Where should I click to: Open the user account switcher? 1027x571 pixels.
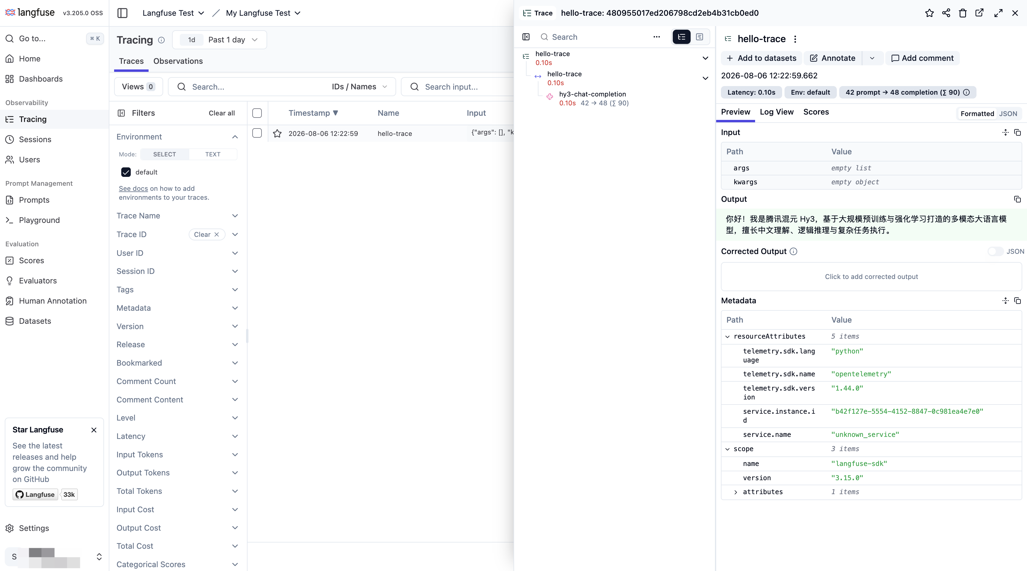[x=54, y=557]
